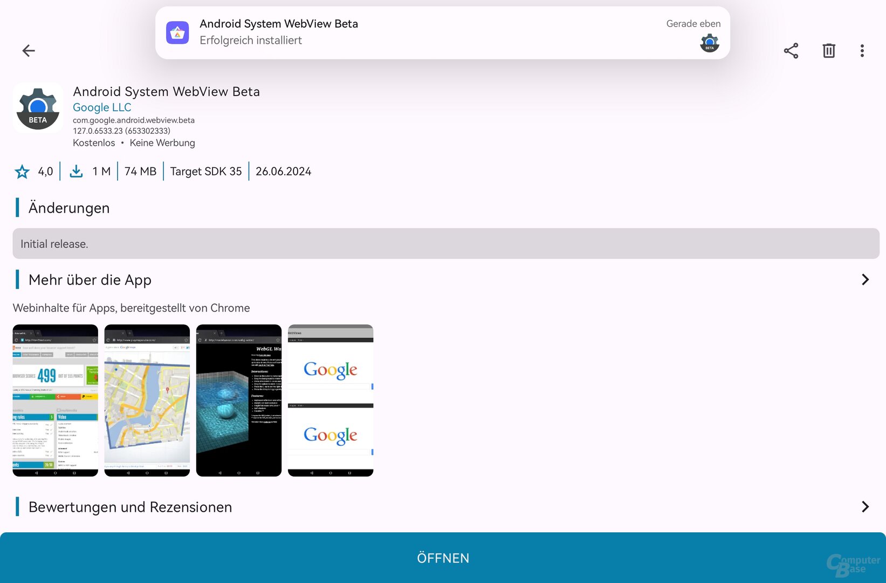Tap the package name com.google.android.webview.beta
The image size is (886, 583).
click(134, 120)
